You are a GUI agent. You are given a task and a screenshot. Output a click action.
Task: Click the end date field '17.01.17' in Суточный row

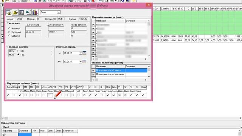tap(56, 32)
